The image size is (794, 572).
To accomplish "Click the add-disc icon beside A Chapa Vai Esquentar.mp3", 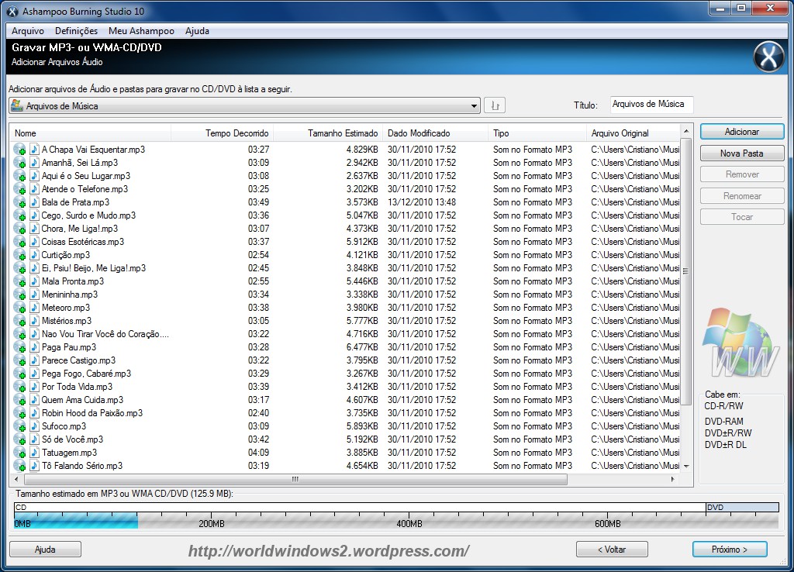I will 19,150.
